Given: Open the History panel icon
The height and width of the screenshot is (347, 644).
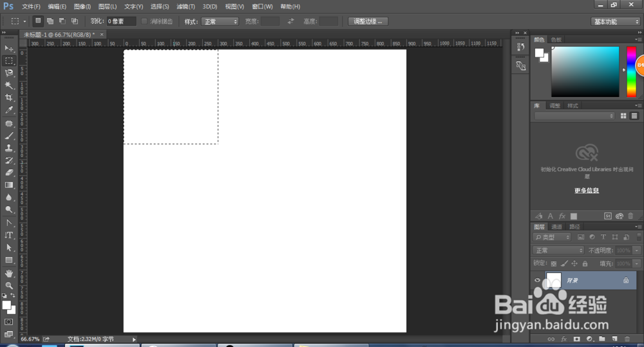Looking at the screenshot, I should 520,47.
